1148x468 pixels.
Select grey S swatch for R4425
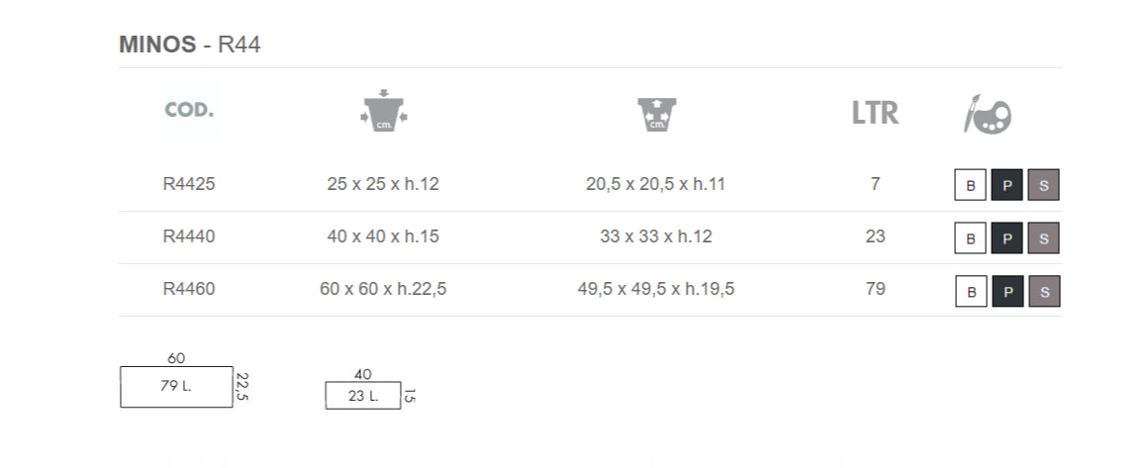(1044, 185)
